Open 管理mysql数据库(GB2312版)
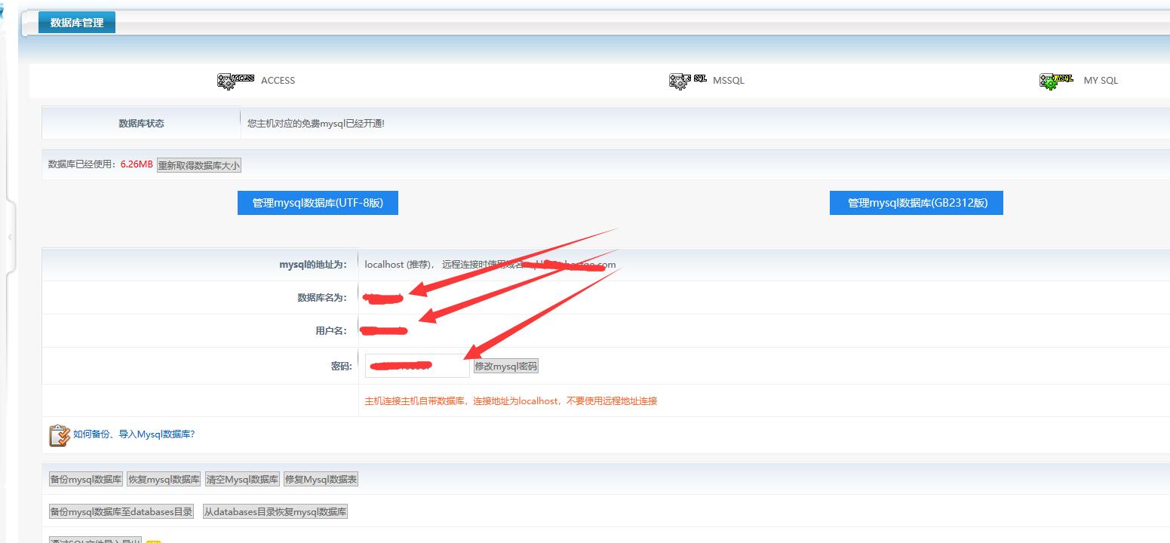The height and width of the screenshot is (543, 1170). pos(917,203)
